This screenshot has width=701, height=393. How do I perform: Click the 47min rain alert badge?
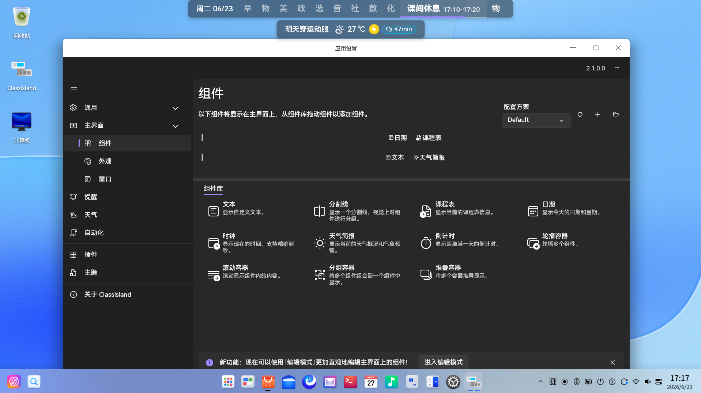399,29
